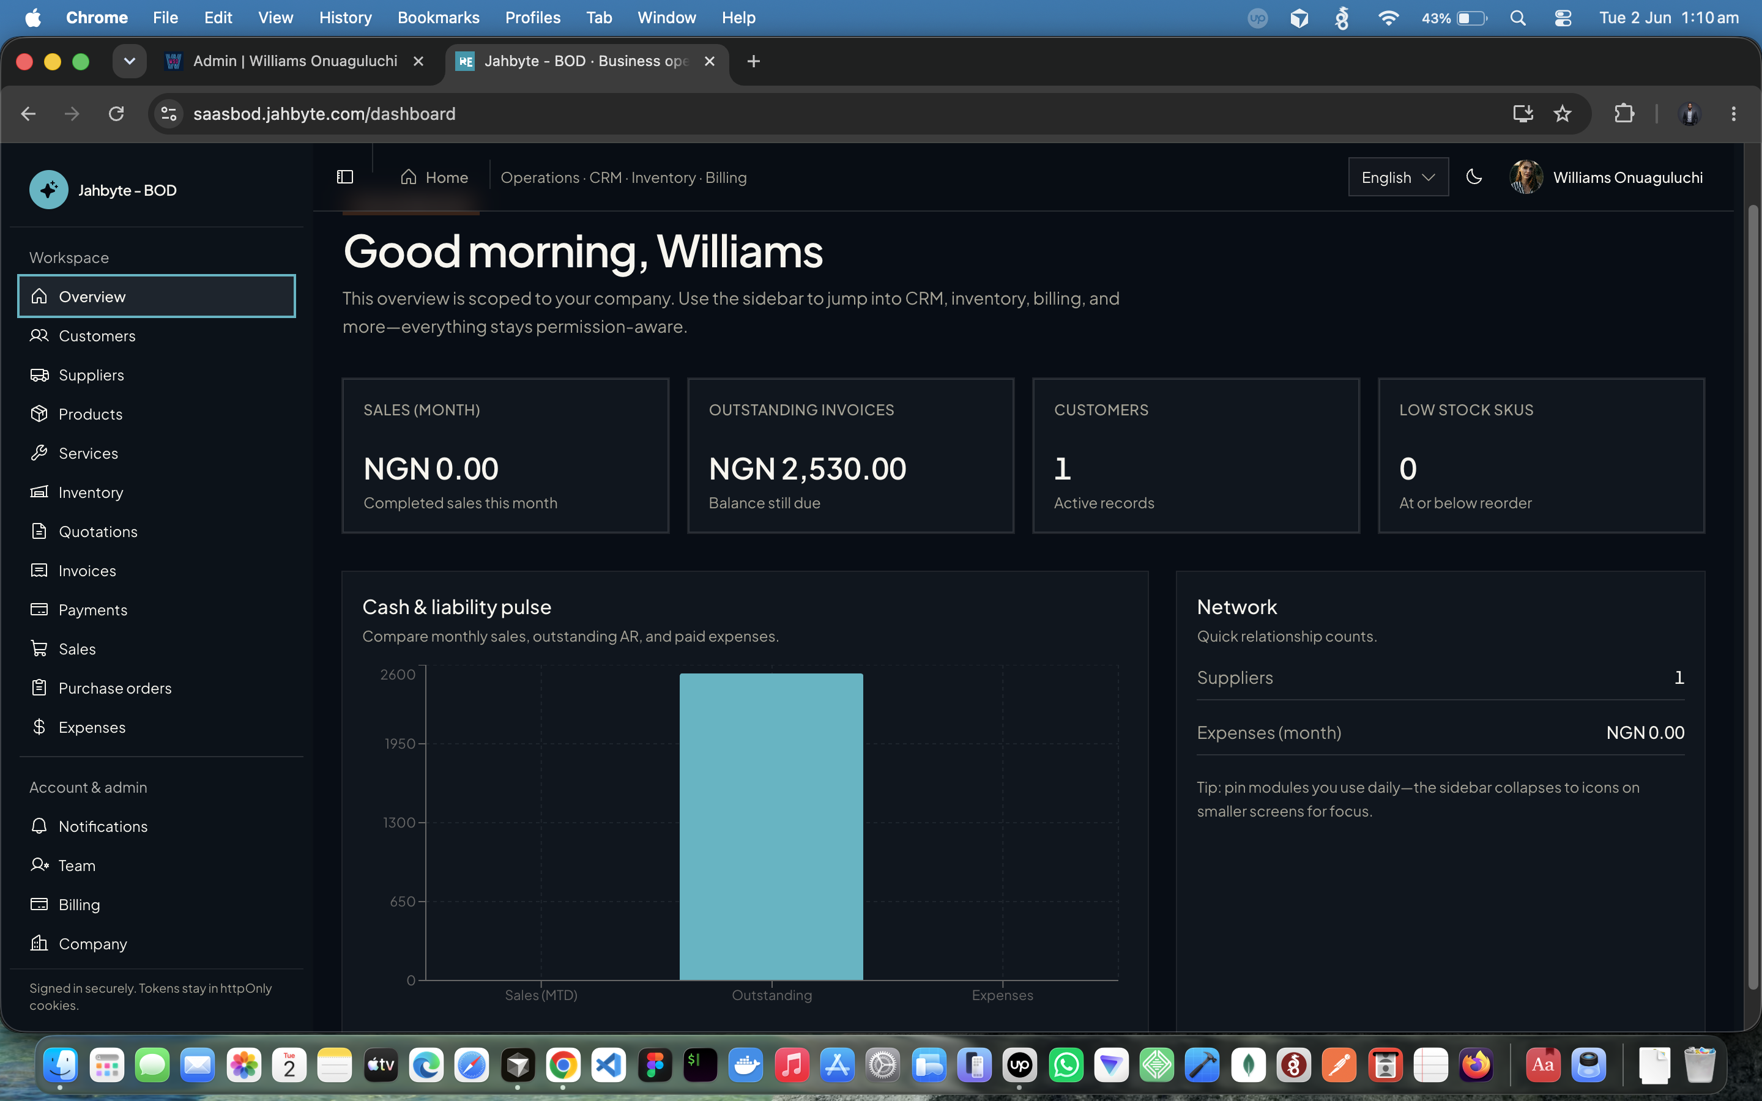
Task: Click the Expenses label in sidebar
Action: (x=92, y=727)
